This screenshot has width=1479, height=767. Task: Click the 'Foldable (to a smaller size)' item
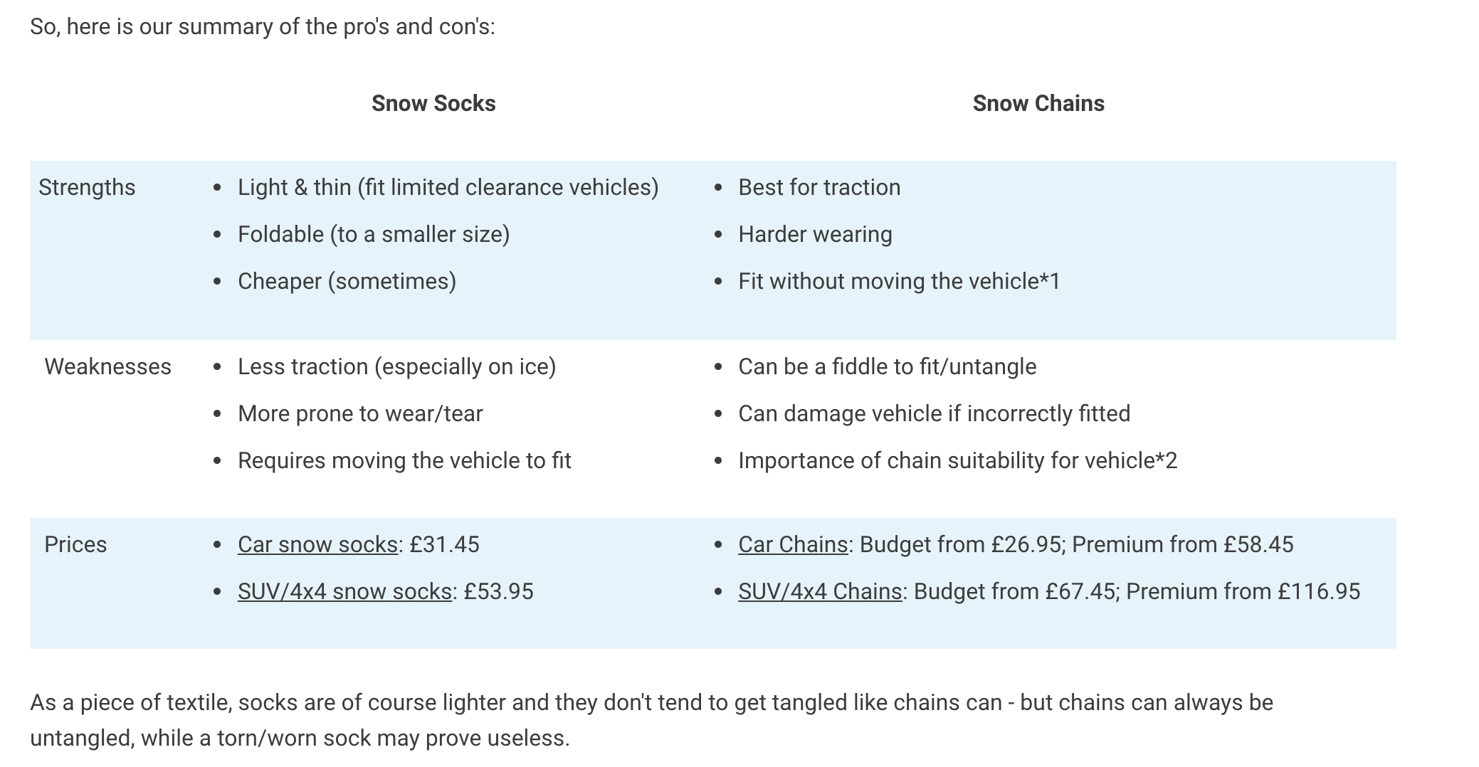(374, 234)
